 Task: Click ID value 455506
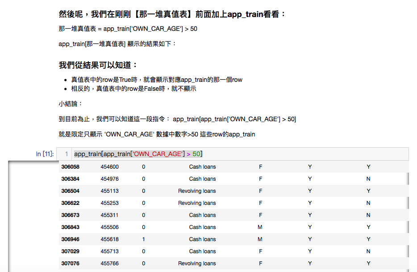pyautogui.click(x=109, y=227)
